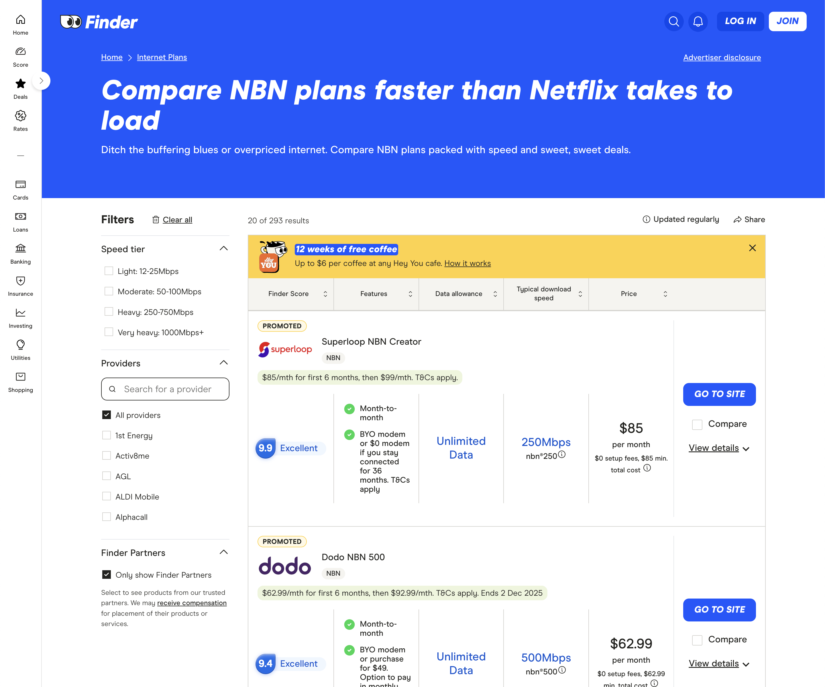Click the Hey You coffee mascot image
Screen dimensions: 825x687
click(273, 257)
